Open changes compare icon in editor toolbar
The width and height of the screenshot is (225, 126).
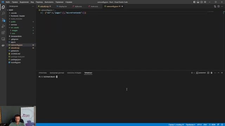215,6
